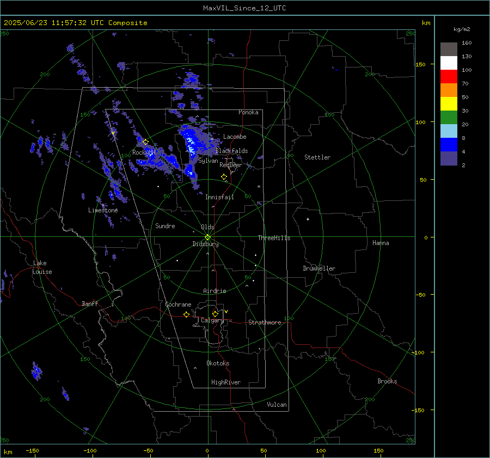The width and height of the screenshot is (490, 458).
Task: Select the white 100-130 legend color
Action: pos(449,63)
